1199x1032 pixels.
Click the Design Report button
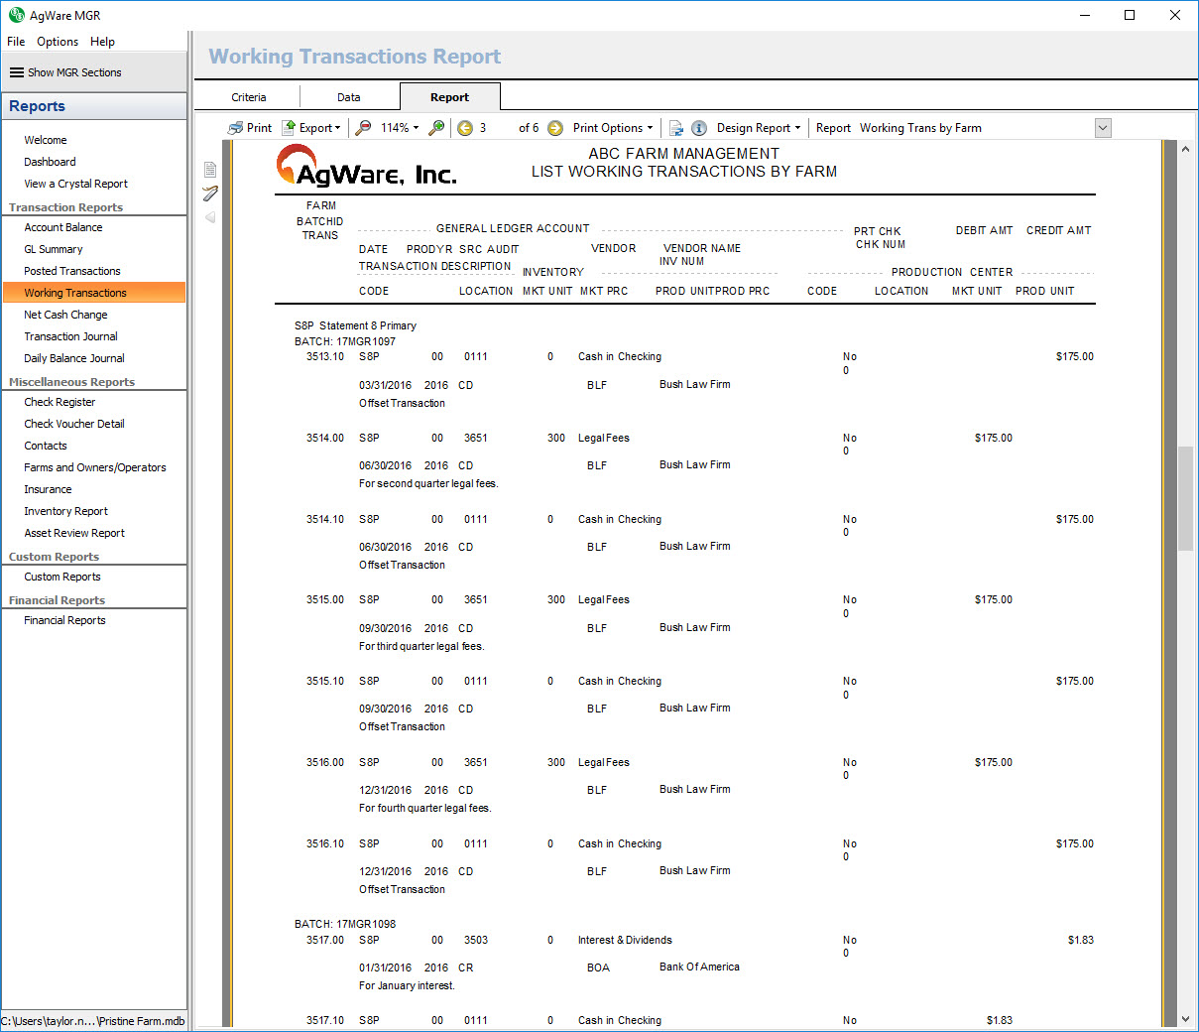coord(758,128)
